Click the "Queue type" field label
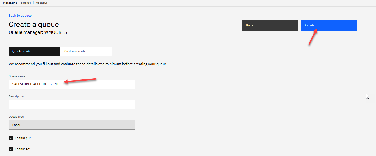Image resolution: width=376 pixels, height=156 pixels. (16, 117)
